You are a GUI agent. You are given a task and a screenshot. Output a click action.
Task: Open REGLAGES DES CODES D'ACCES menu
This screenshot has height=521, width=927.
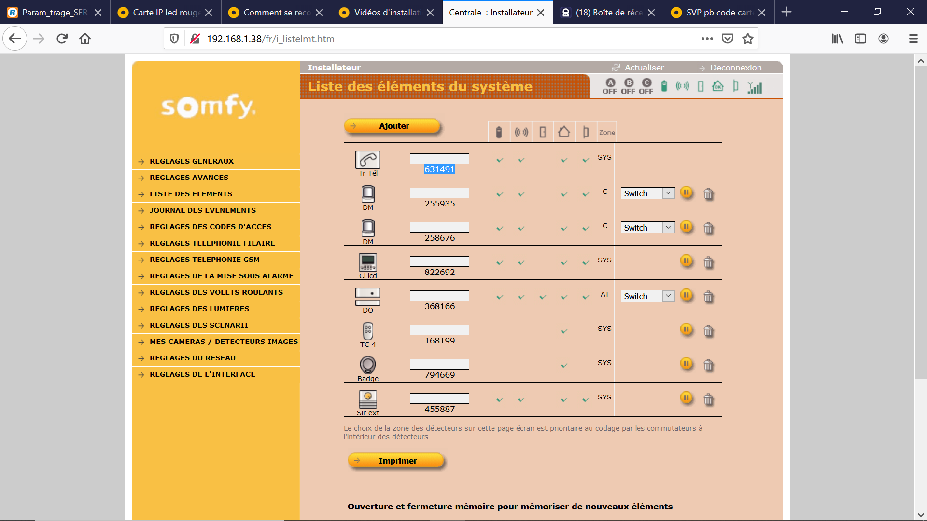pyautogui.click(x=211, y=227)
